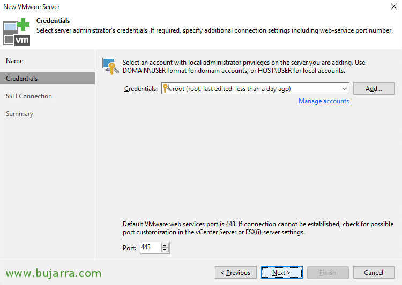Click the computer and key credentials icon
Screen dimensions: 402x285
click(x=110, y=66)
